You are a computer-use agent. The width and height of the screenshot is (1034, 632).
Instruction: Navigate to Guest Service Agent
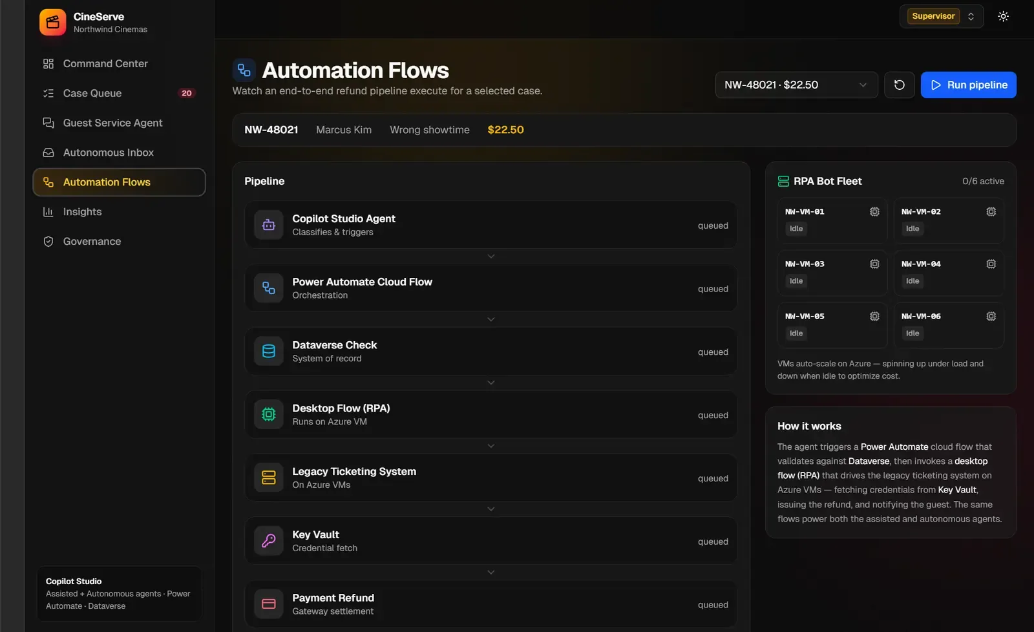click(119, 123)
